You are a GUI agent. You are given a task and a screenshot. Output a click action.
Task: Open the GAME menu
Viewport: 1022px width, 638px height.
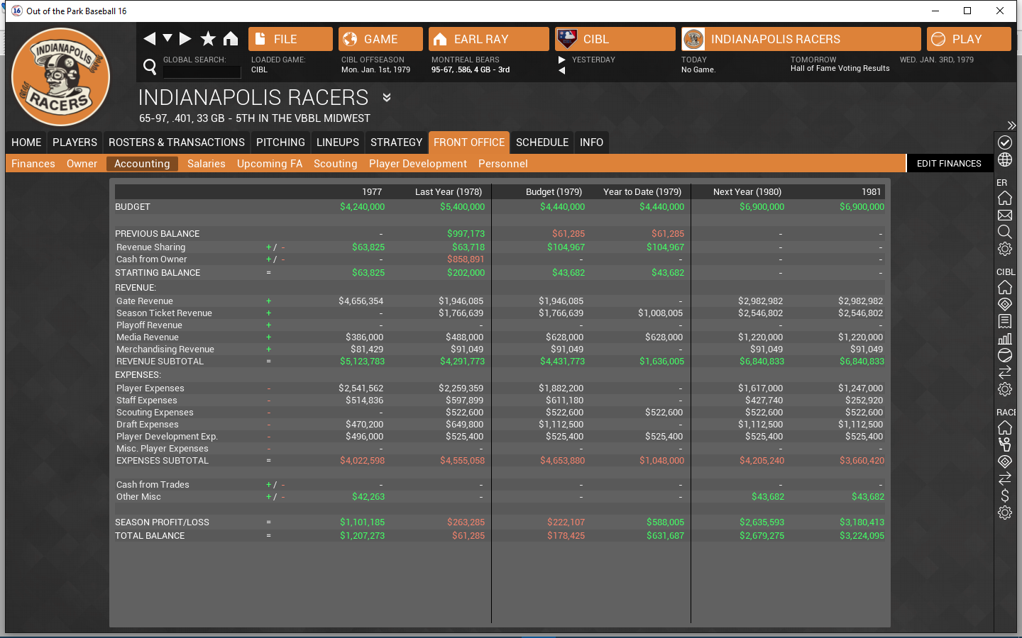point(380,39)
